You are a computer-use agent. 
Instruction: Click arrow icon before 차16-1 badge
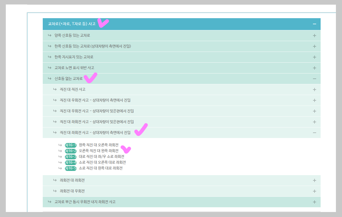[60, 145]
